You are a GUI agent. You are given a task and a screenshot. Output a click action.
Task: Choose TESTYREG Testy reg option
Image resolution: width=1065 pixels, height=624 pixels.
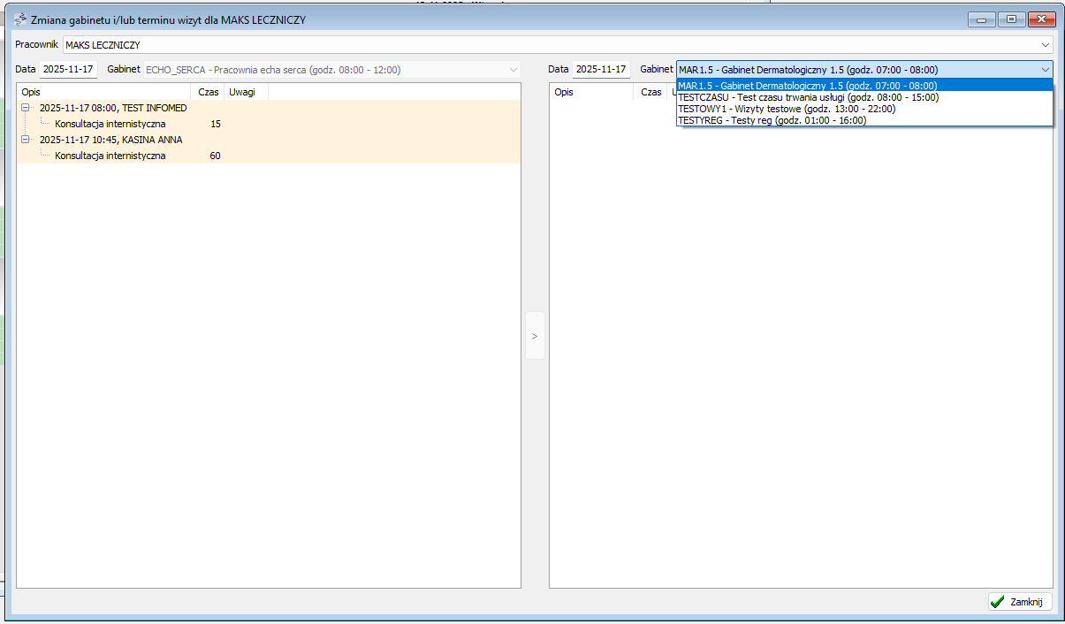pos(771,120)
